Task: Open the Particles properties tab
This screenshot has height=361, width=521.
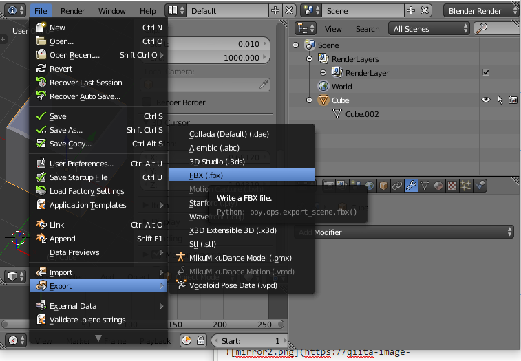Action: coord(466,186)
